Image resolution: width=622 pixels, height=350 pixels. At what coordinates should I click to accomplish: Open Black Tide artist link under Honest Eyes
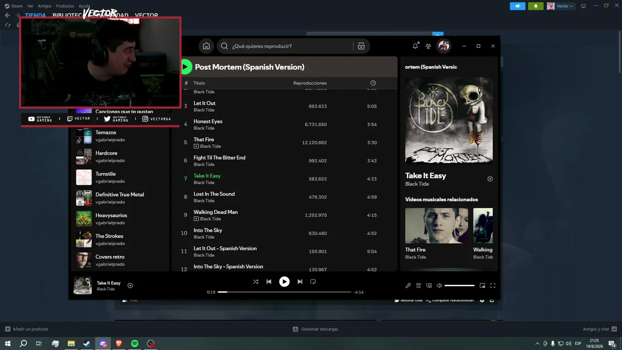pos(204,128)
